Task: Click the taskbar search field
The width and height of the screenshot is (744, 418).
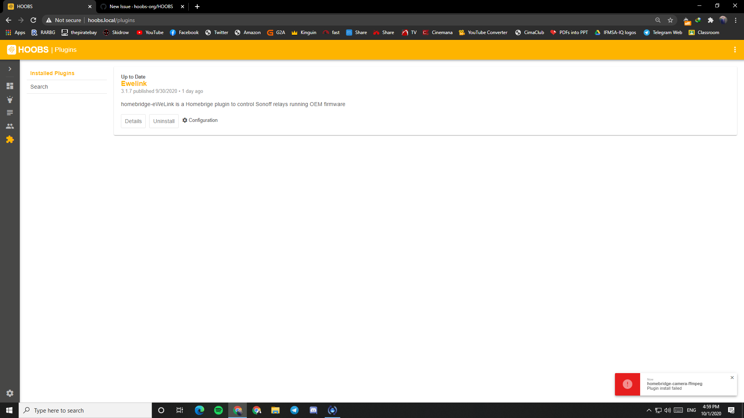Action: click(x=85, y=410)
